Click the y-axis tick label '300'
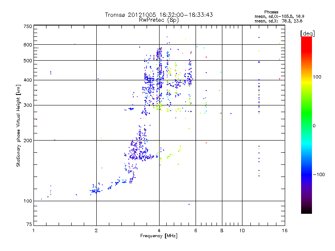Viewport: 335px width, 251px height. [x=28, y=105]
